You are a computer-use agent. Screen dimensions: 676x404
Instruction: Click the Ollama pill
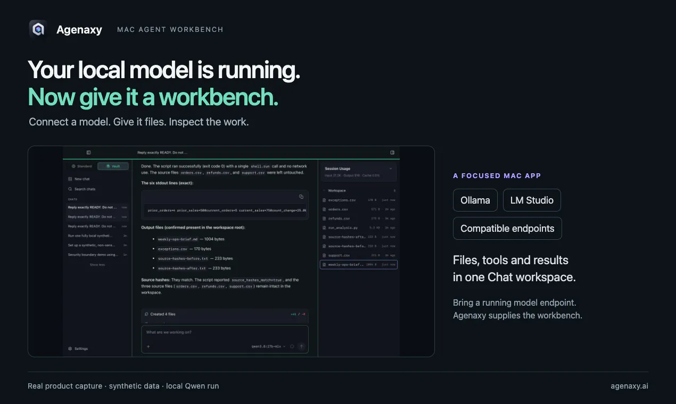475,200
